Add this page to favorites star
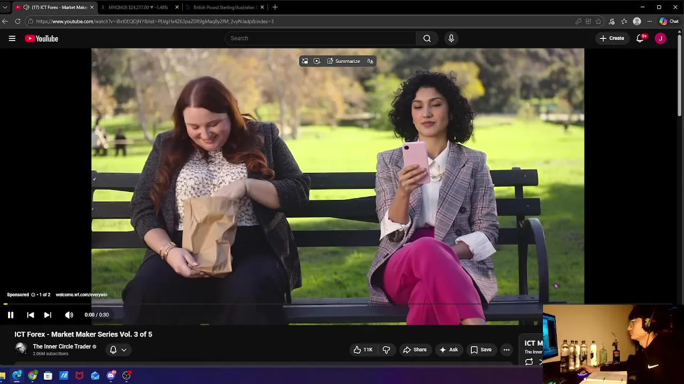Screen dimensions: 684x384 point(598,21)
